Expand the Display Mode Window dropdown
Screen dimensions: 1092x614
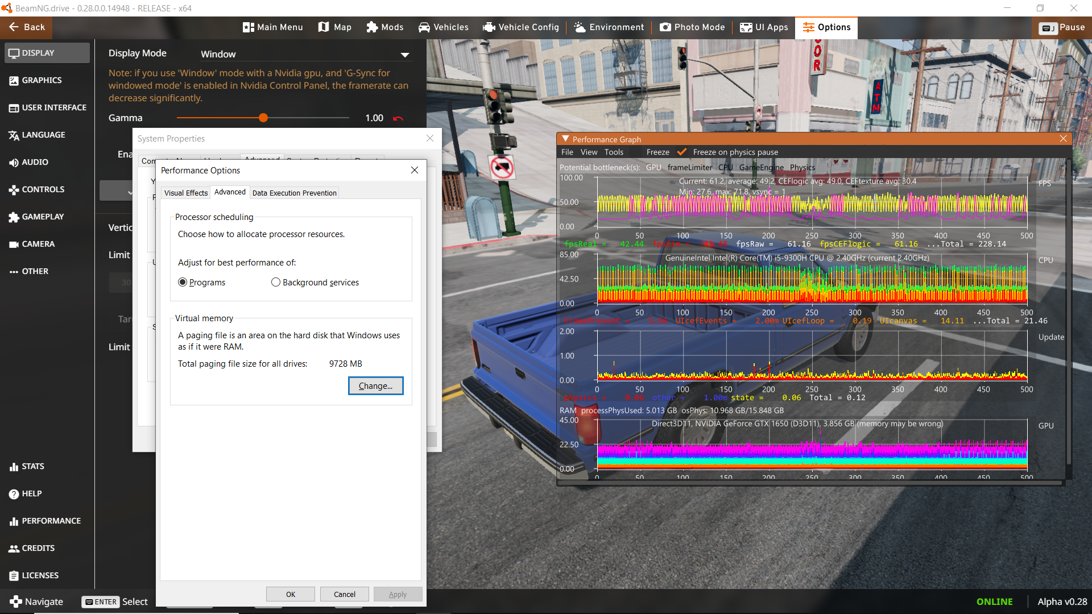click(x=305, y=54)
